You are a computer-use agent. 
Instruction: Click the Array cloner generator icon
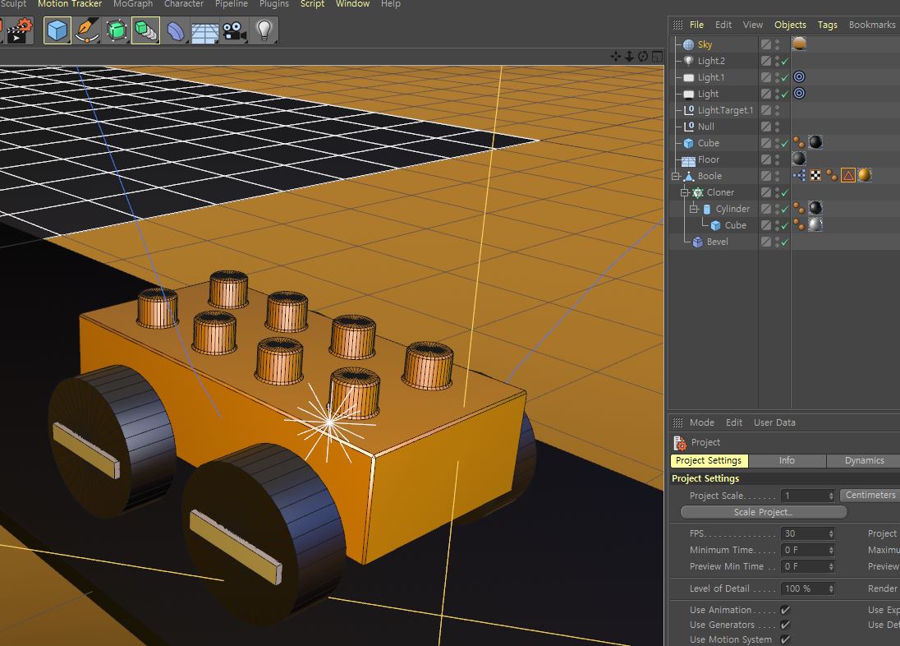[145, 31]
